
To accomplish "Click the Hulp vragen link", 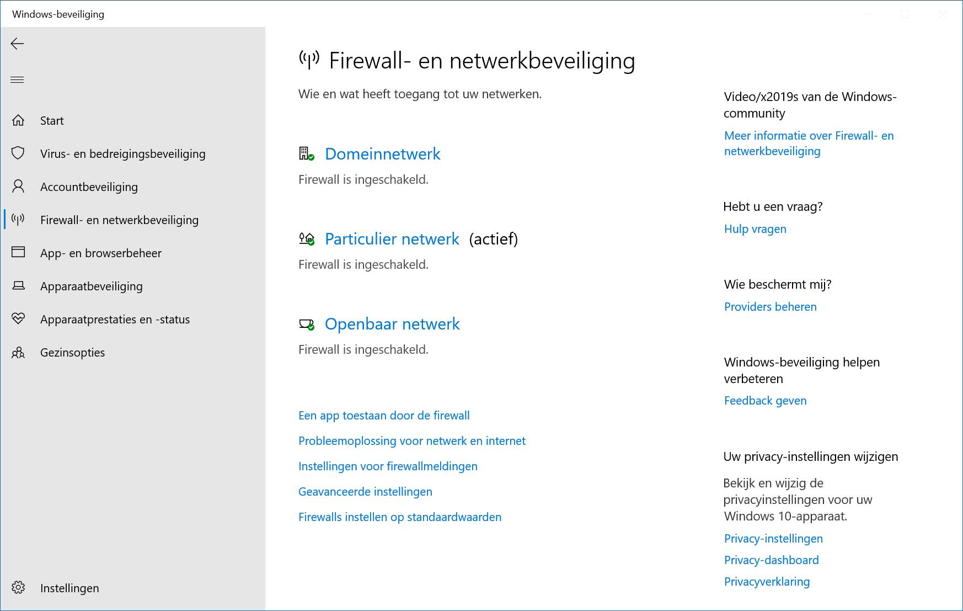I will click(x=755, y=229).
